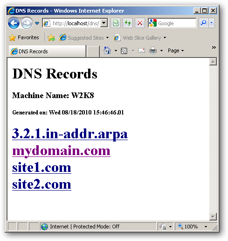Click the DNS Records page heading
This screenshot has height=241, width=228.
pos(55,74)
